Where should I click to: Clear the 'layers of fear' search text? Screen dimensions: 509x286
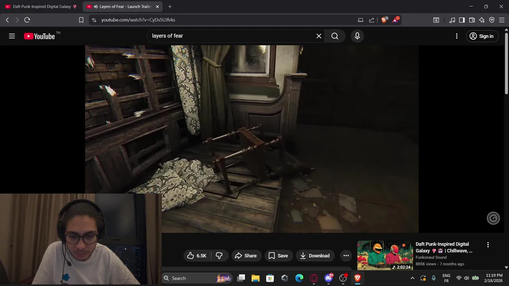point(319,36)
